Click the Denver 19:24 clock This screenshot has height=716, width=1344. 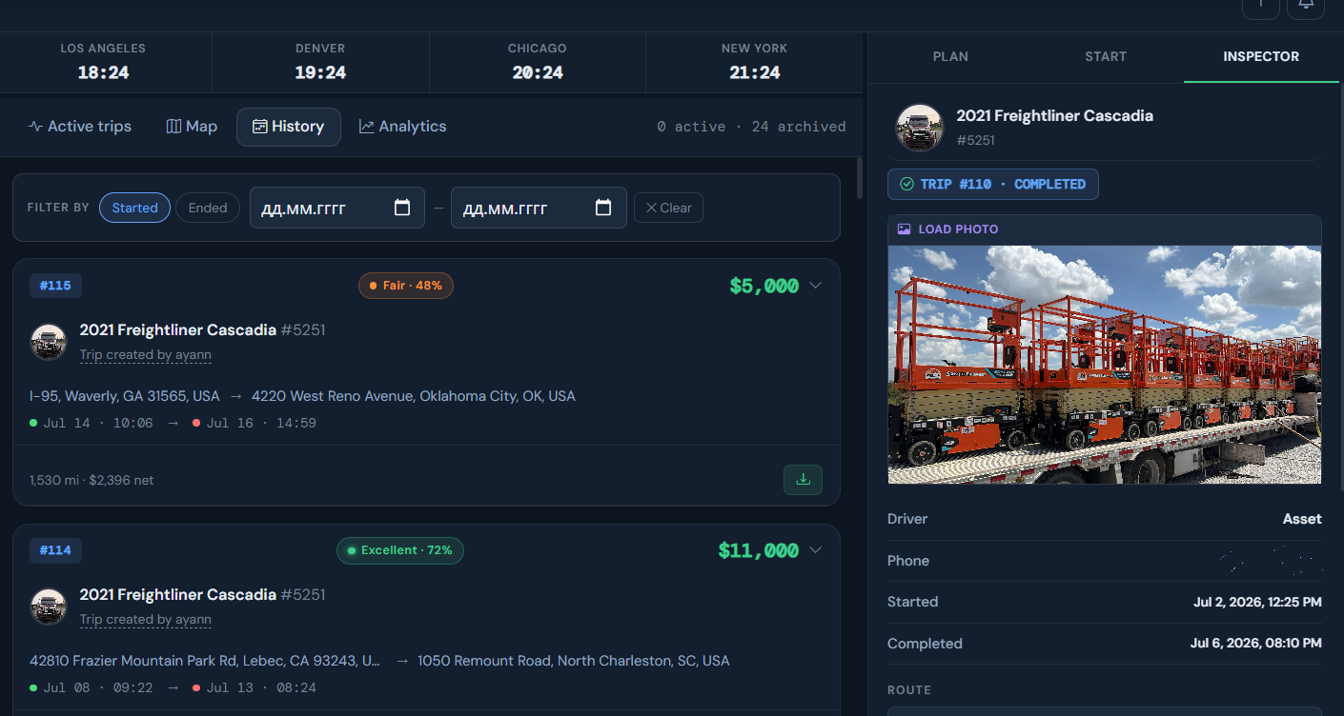pos(320,63)
